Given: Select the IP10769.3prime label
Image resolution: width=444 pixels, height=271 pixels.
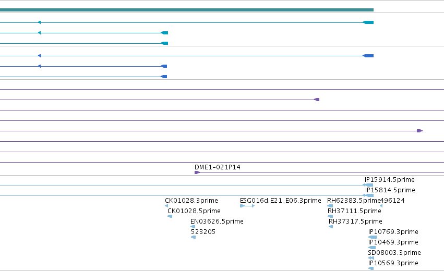Looking at the screenshot, I should tap(393, 232).
